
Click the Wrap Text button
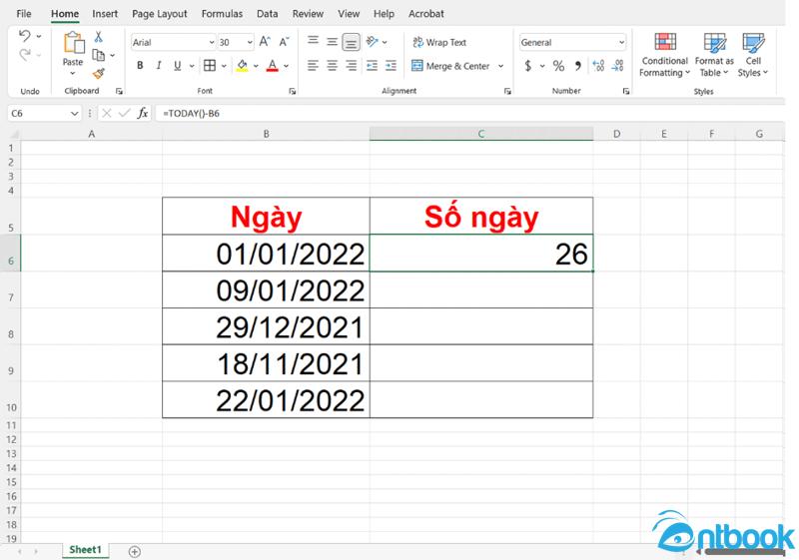[439, 42]
